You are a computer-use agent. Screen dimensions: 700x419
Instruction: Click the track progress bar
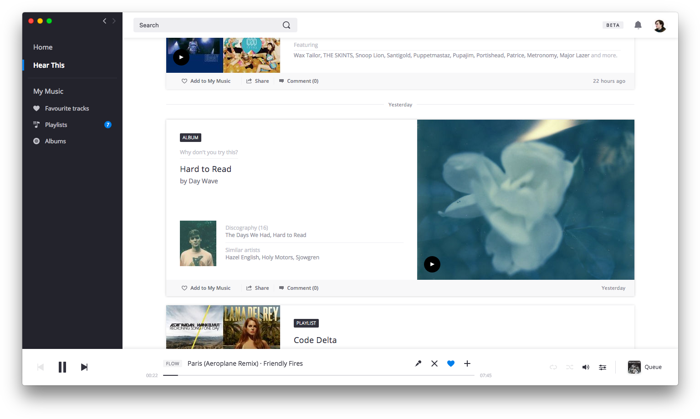pyautogui.click(x=319, y=375)
